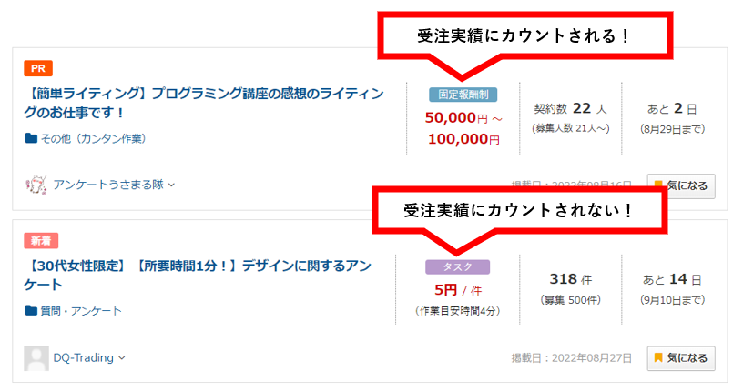Click the DQ-Trading gray profile avatar

36,358
